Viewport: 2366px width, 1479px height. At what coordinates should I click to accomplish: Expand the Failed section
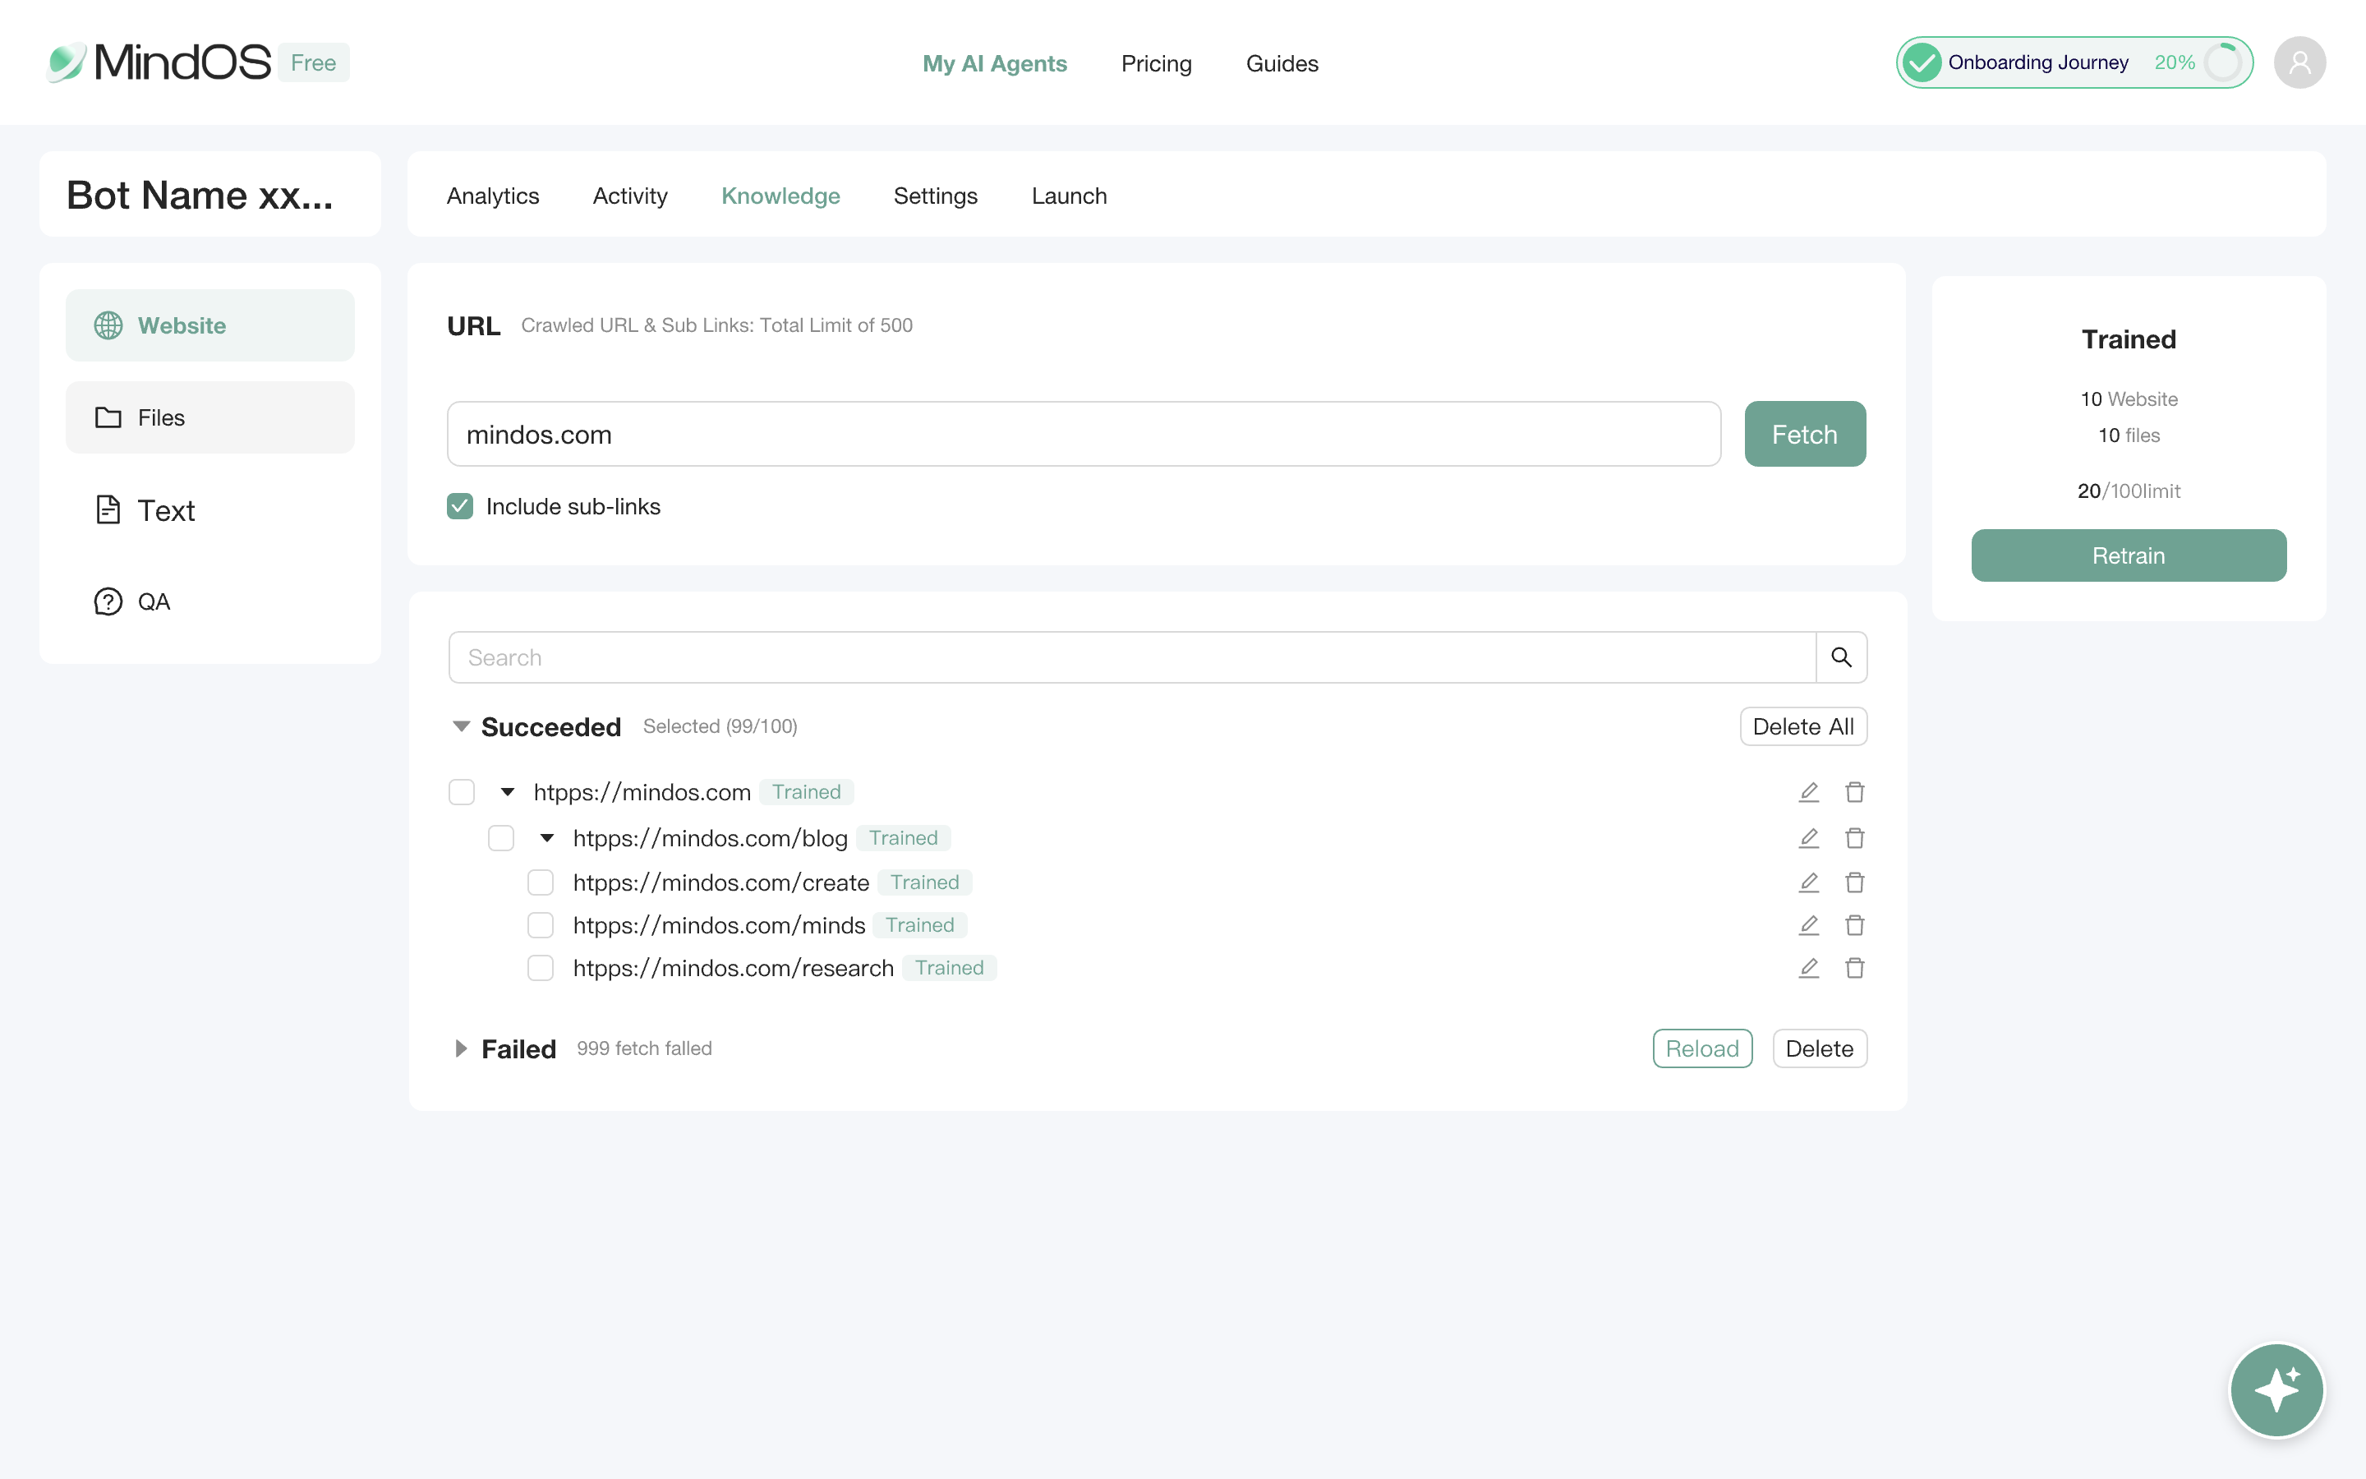coord(461,1048)
